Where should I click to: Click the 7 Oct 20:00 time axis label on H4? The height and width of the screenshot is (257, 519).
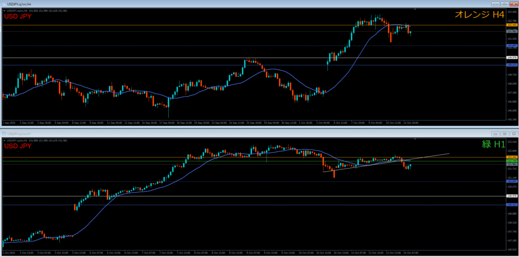(x=357, y=122)
